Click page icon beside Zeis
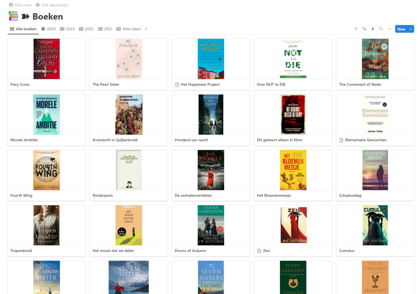 (259, 251)
